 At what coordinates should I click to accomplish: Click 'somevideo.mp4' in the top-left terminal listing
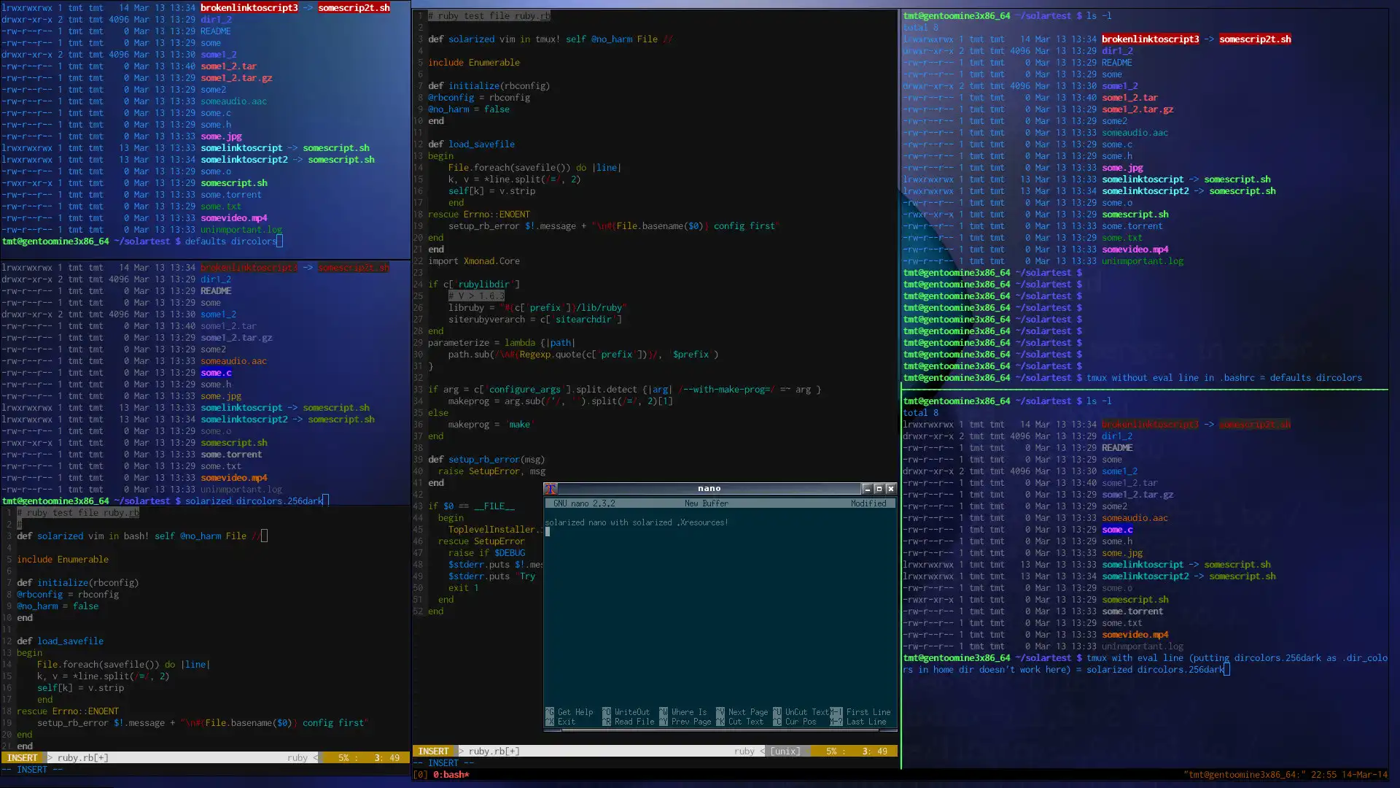234,218
